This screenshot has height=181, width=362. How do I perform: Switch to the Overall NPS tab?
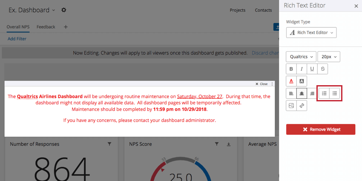[18, 27]
